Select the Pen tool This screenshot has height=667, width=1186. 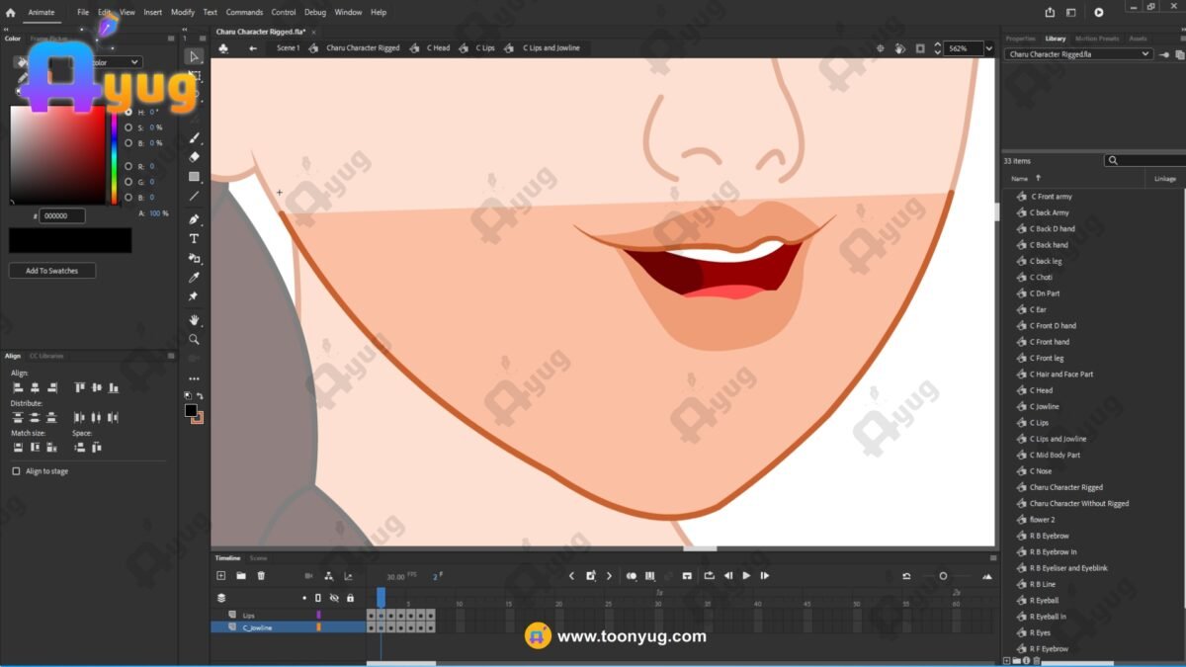[x=194, y=218]
